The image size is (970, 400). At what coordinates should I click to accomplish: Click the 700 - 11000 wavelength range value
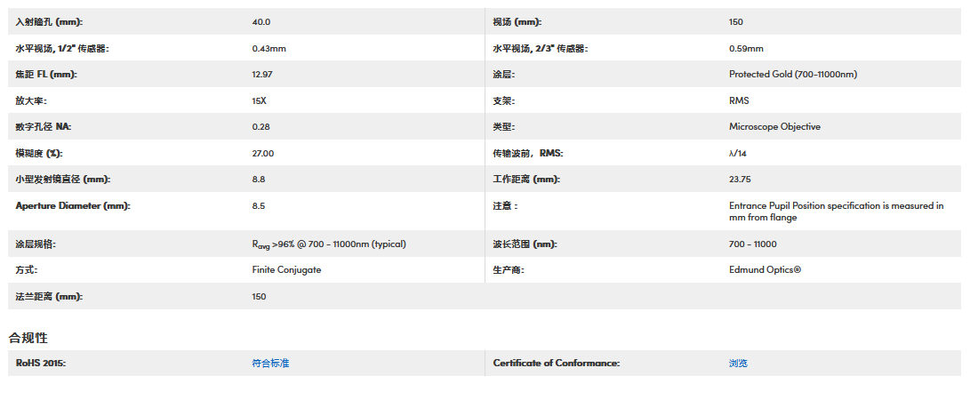752,244
